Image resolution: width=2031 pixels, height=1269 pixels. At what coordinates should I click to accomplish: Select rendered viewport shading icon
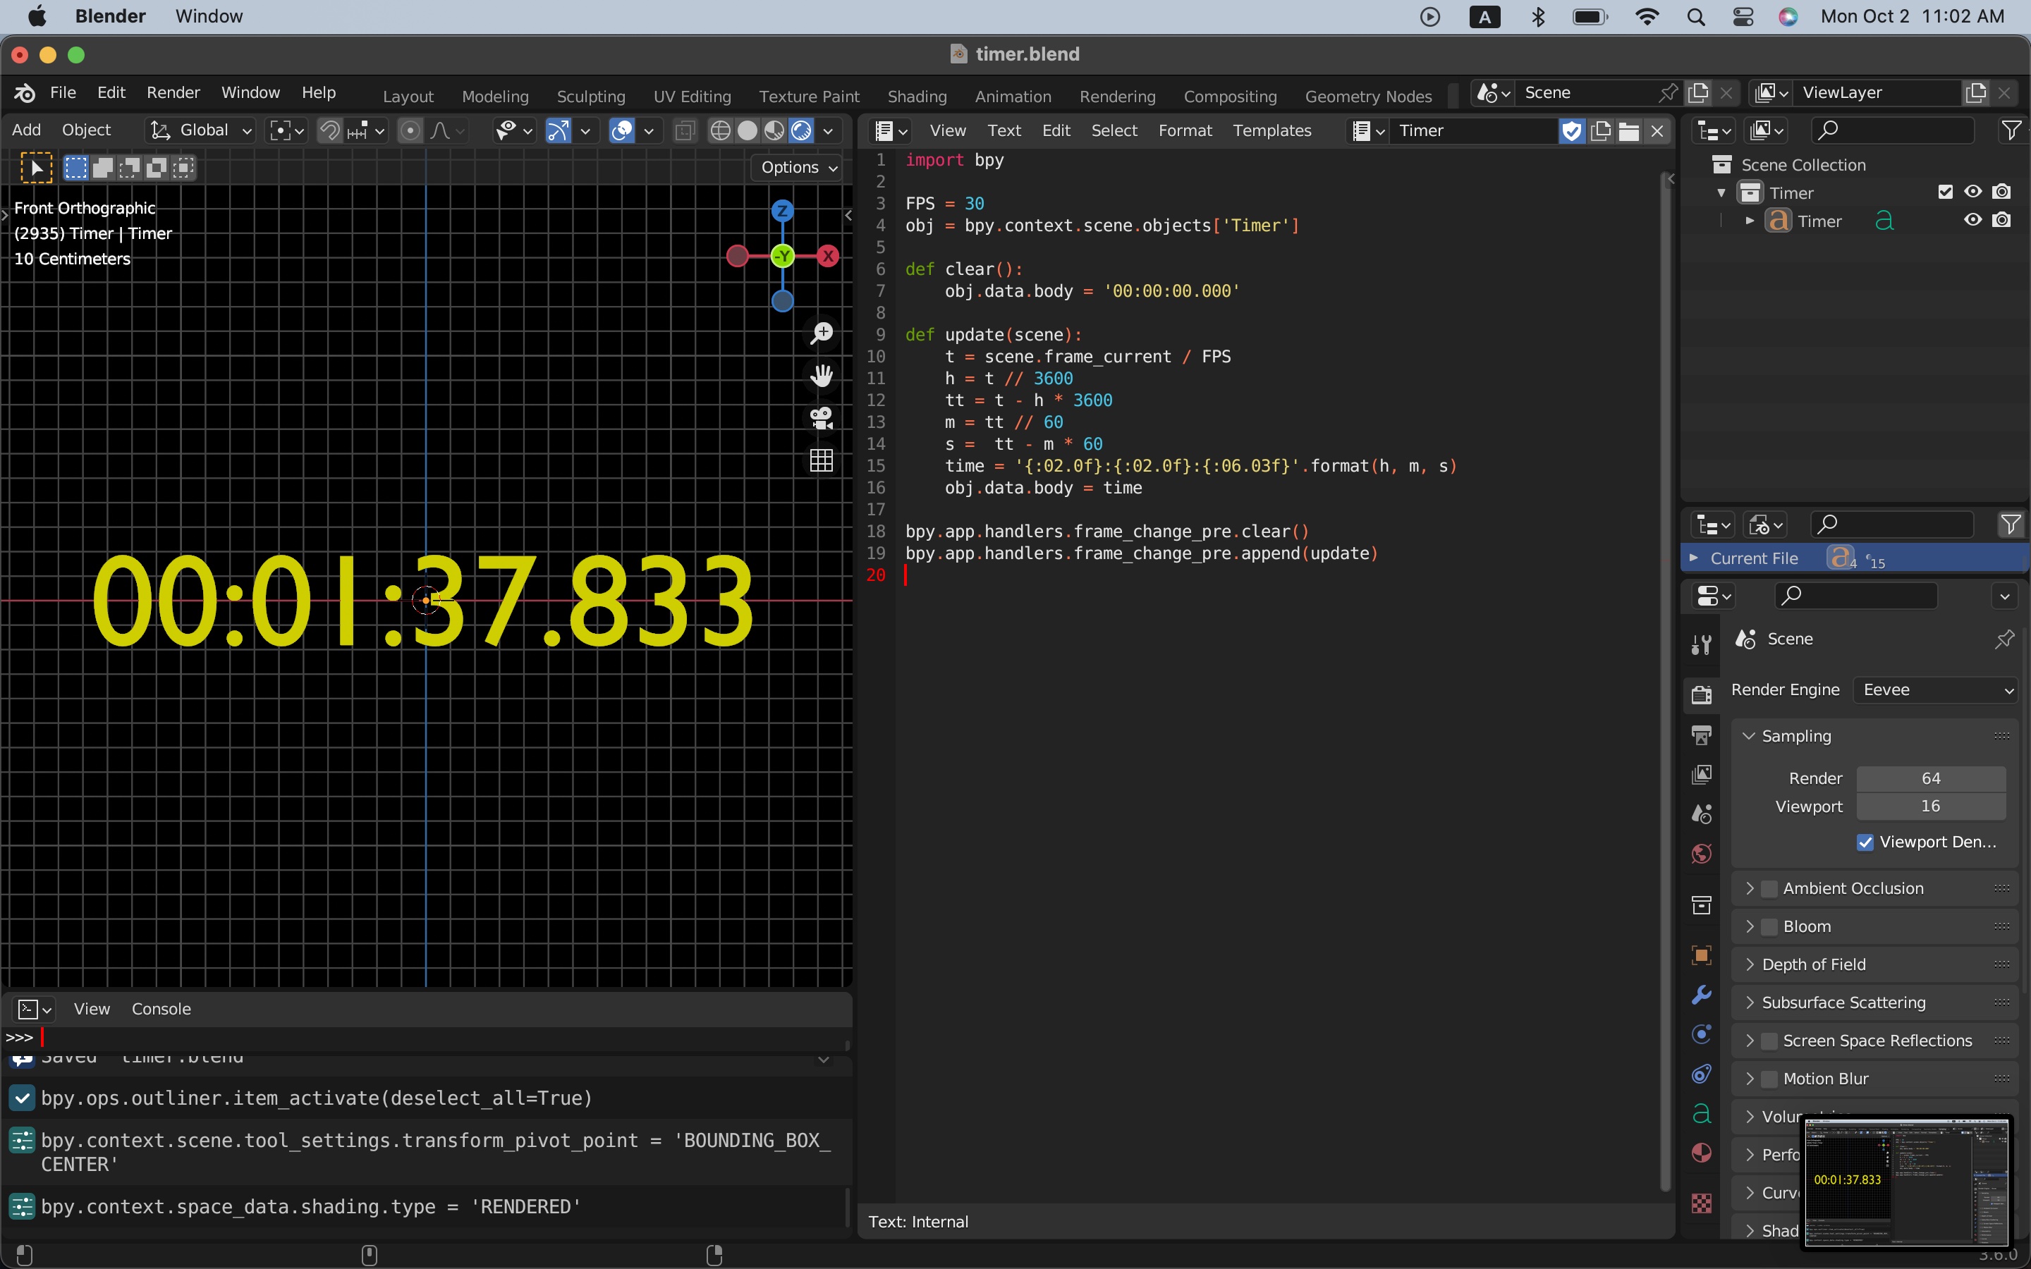coord(802,130)
